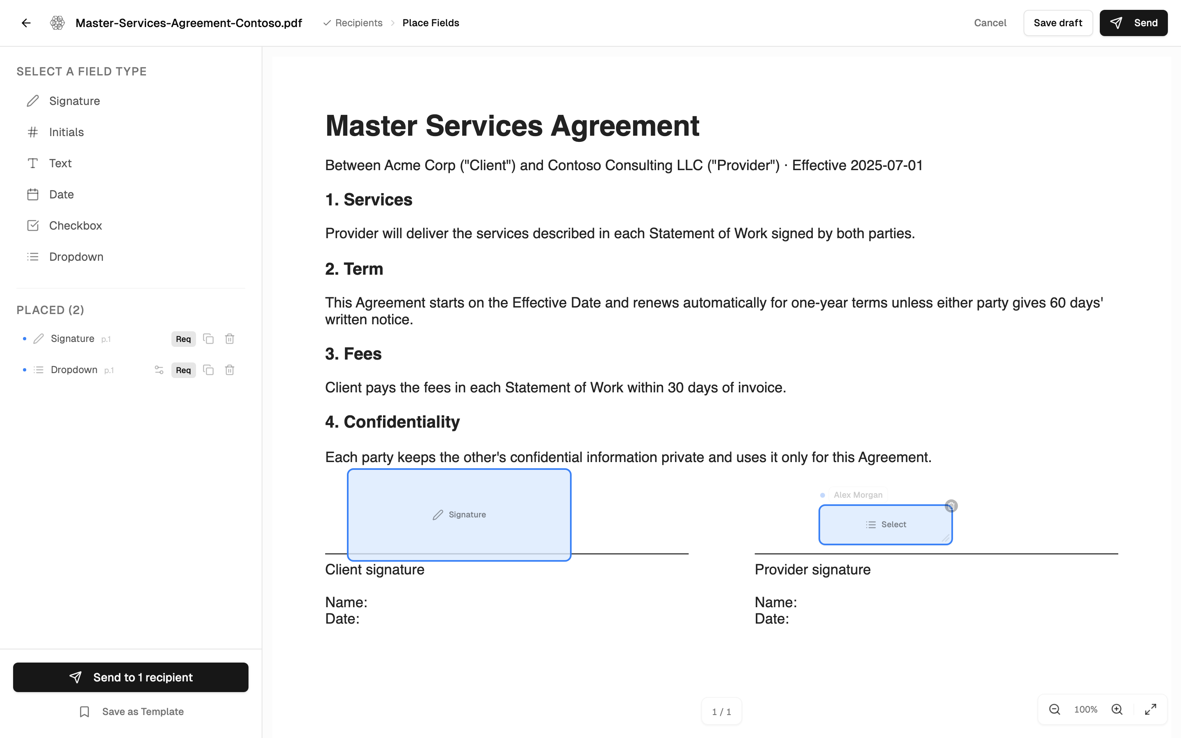Click the Send button in the header
Viewport: 1181px width, 738px height.
click(1134, 23)
